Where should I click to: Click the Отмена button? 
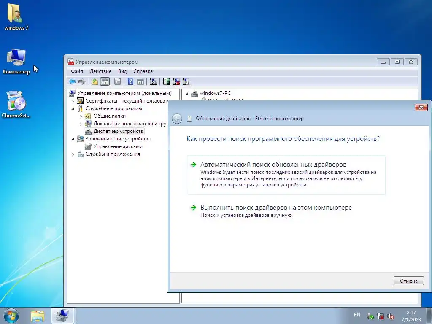(x=408, y=281)
